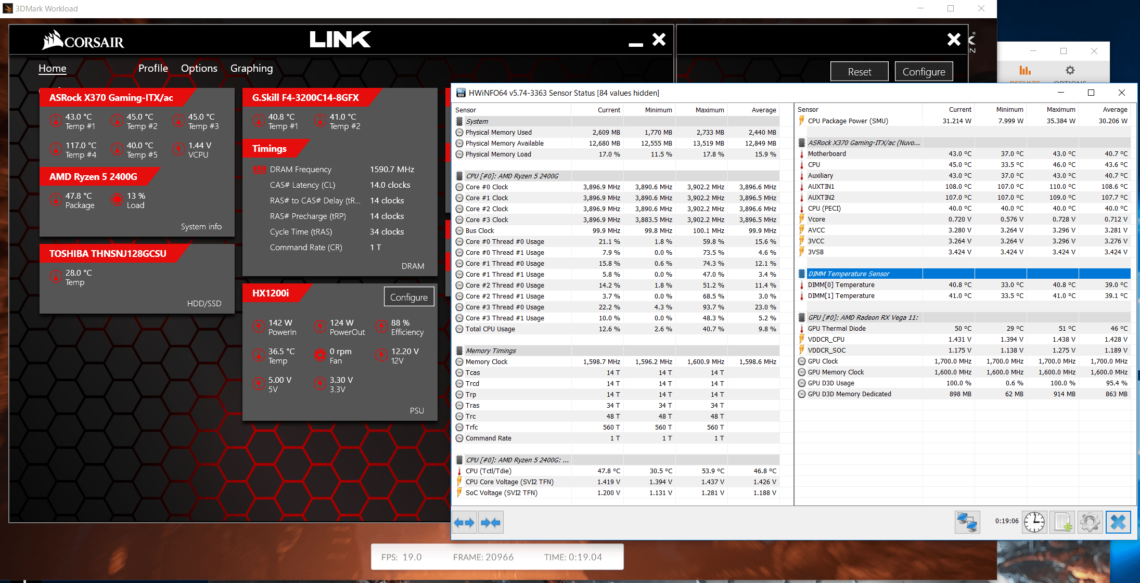Select the DIMM Temperature Sensor group header
1140x583 pixels.
[x=964, y=274]
